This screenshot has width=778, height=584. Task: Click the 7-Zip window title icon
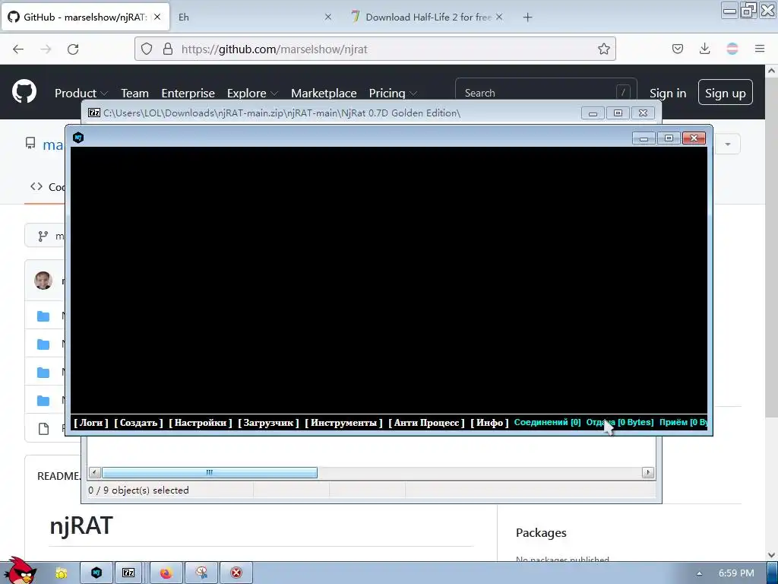[93, 113]
